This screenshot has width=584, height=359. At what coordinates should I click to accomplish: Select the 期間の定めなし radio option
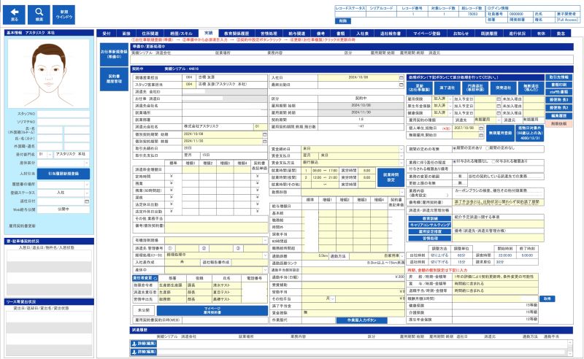click(487, 148)
